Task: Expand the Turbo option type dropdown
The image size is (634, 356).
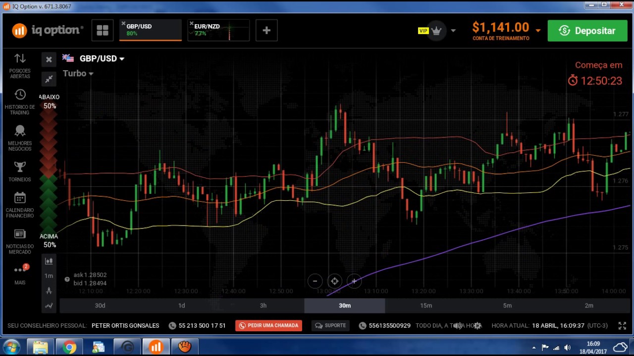Action: pos(78,73)
